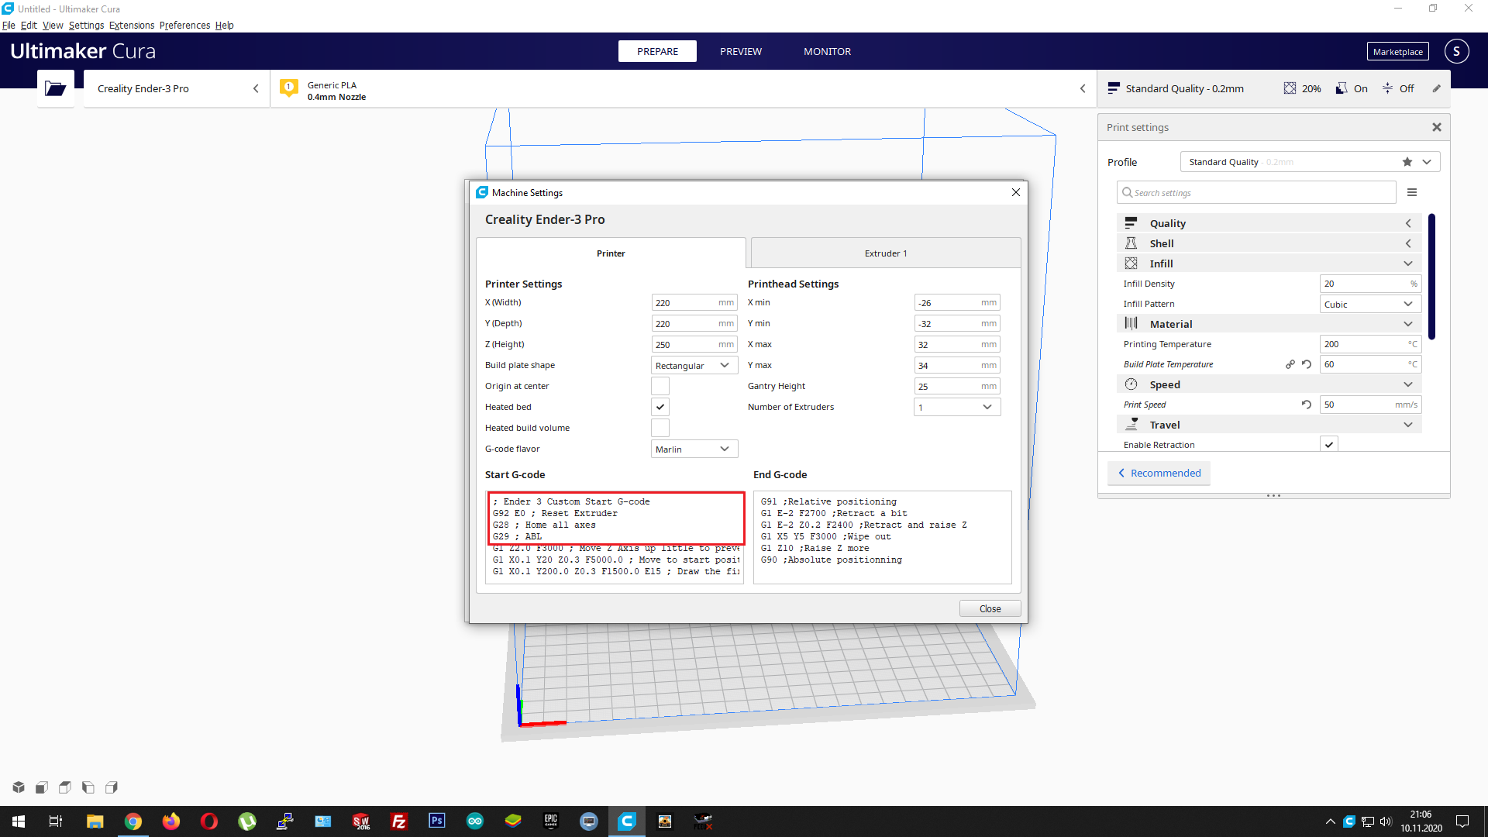
Task: Select the left side view icon
Action: pyautogui.click(x=88, y=787)
